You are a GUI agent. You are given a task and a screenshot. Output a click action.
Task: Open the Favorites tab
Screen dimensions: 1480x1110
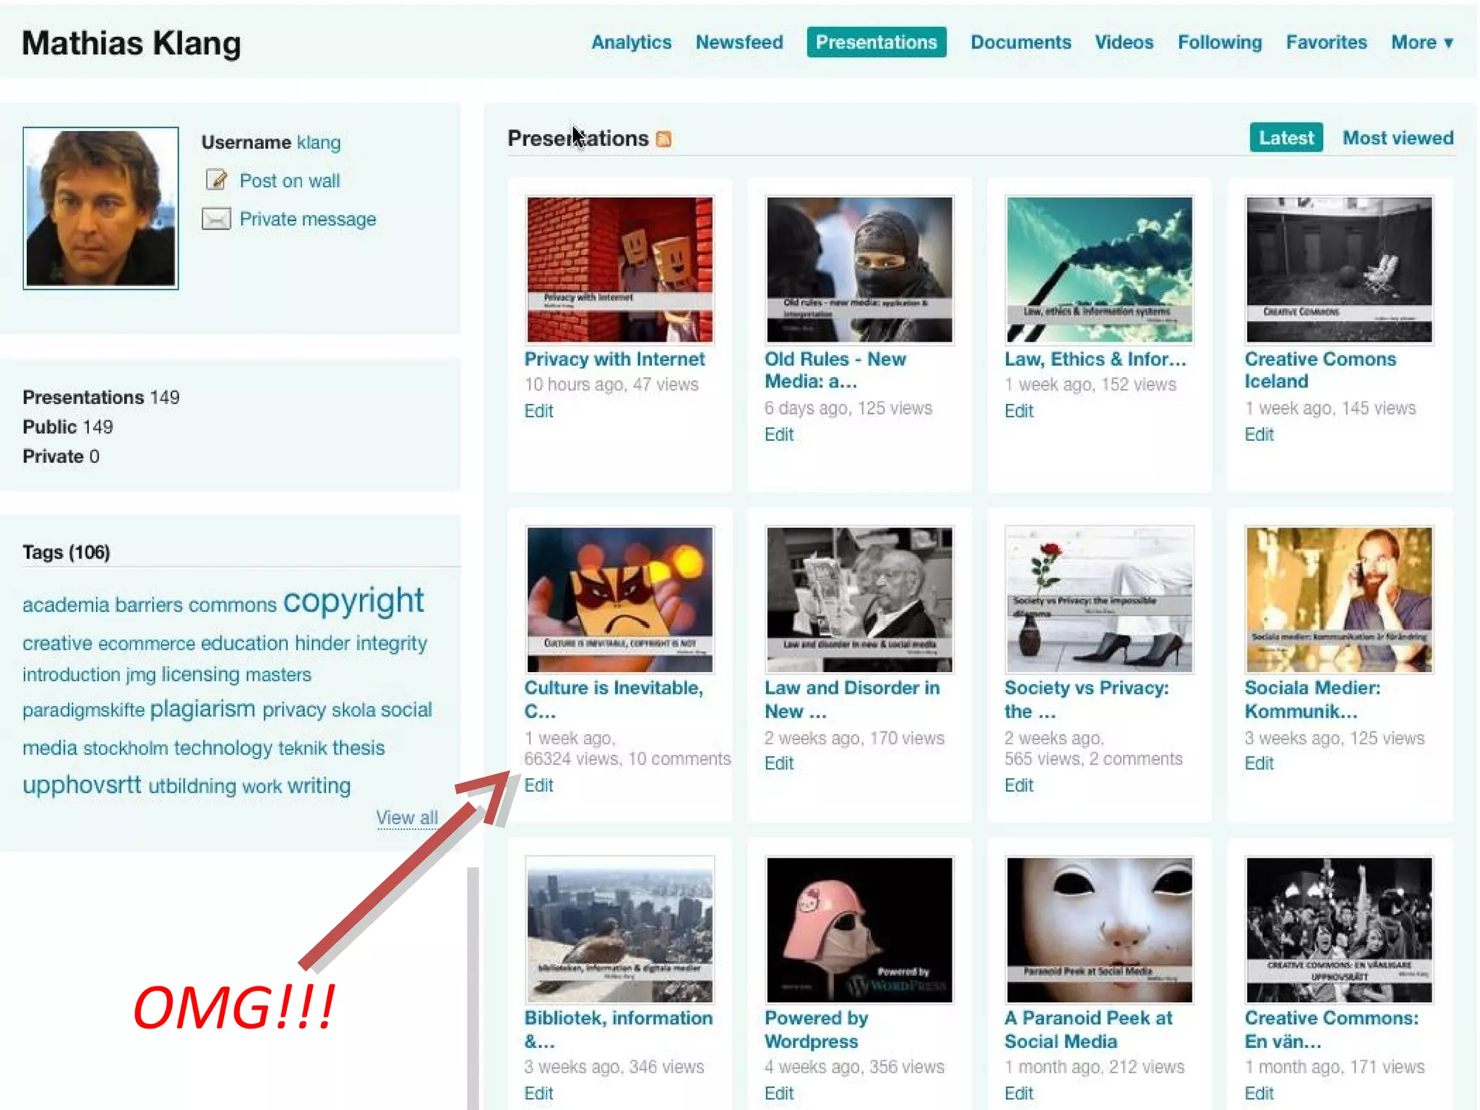click(1325, 43)
